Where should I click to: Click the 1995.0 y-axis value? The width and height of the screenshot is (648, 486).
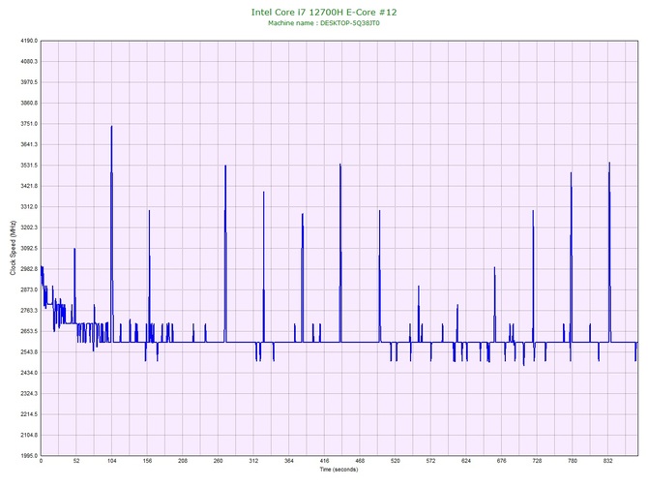click(29, 456)
